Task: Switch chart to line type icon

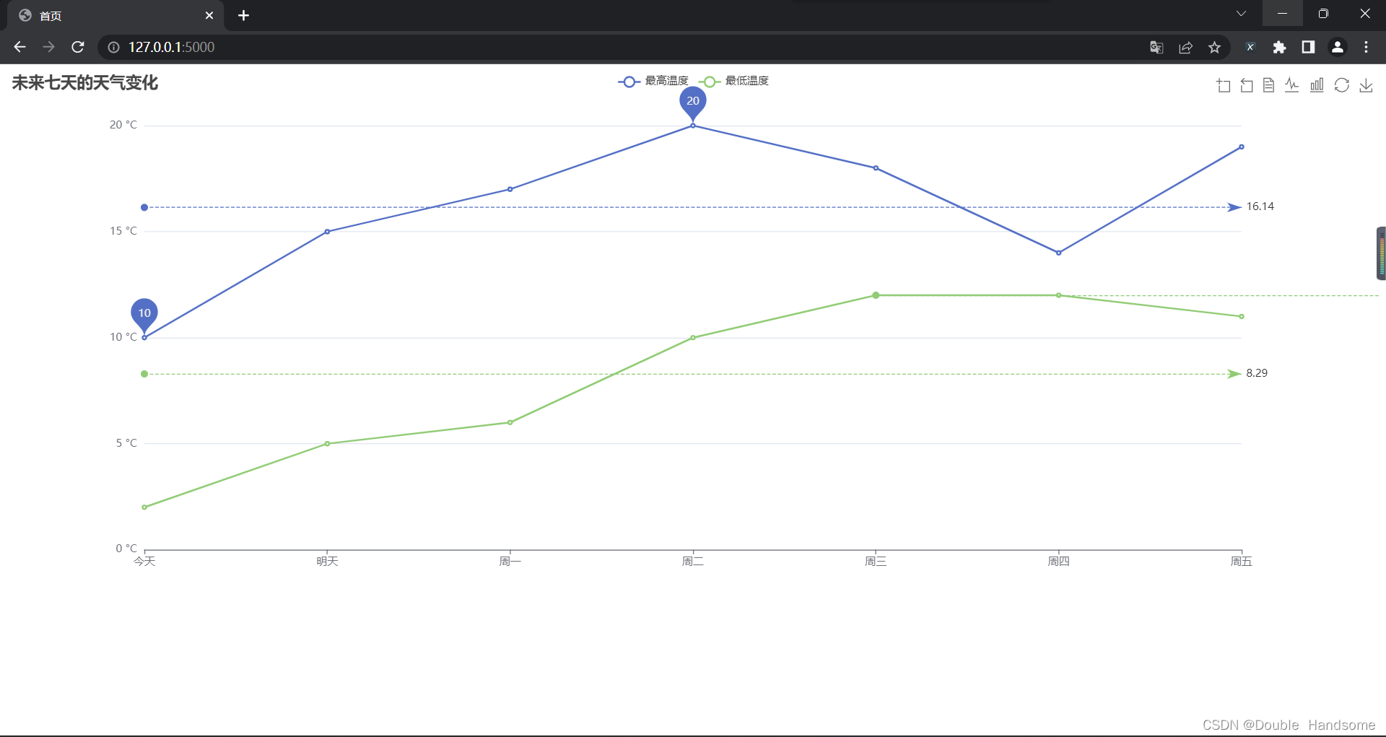Action: (1292, 86)
